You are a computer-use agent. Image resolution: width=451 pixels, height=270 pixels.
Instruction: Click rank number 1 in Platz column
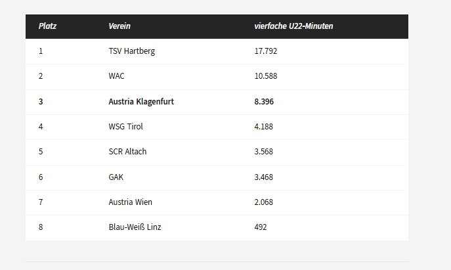click(x=41, y=51)
